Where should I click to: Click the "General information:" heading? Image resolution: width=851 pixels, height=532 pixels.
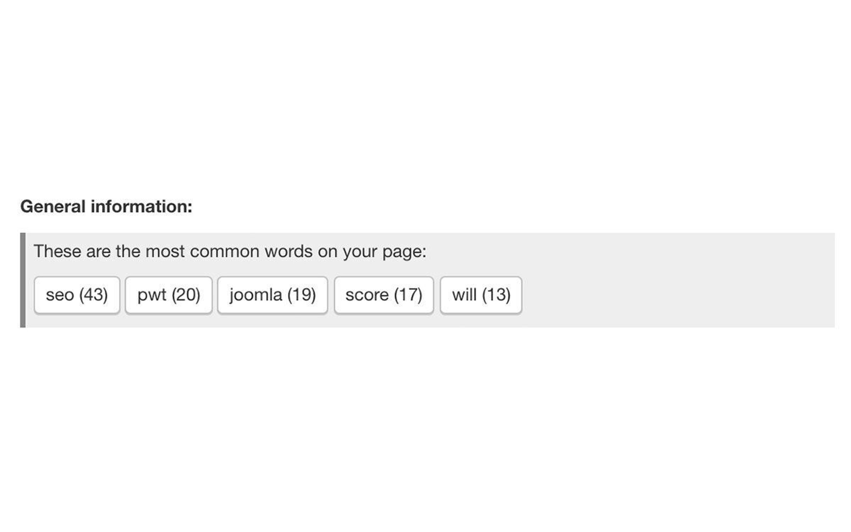click(106, 205)
